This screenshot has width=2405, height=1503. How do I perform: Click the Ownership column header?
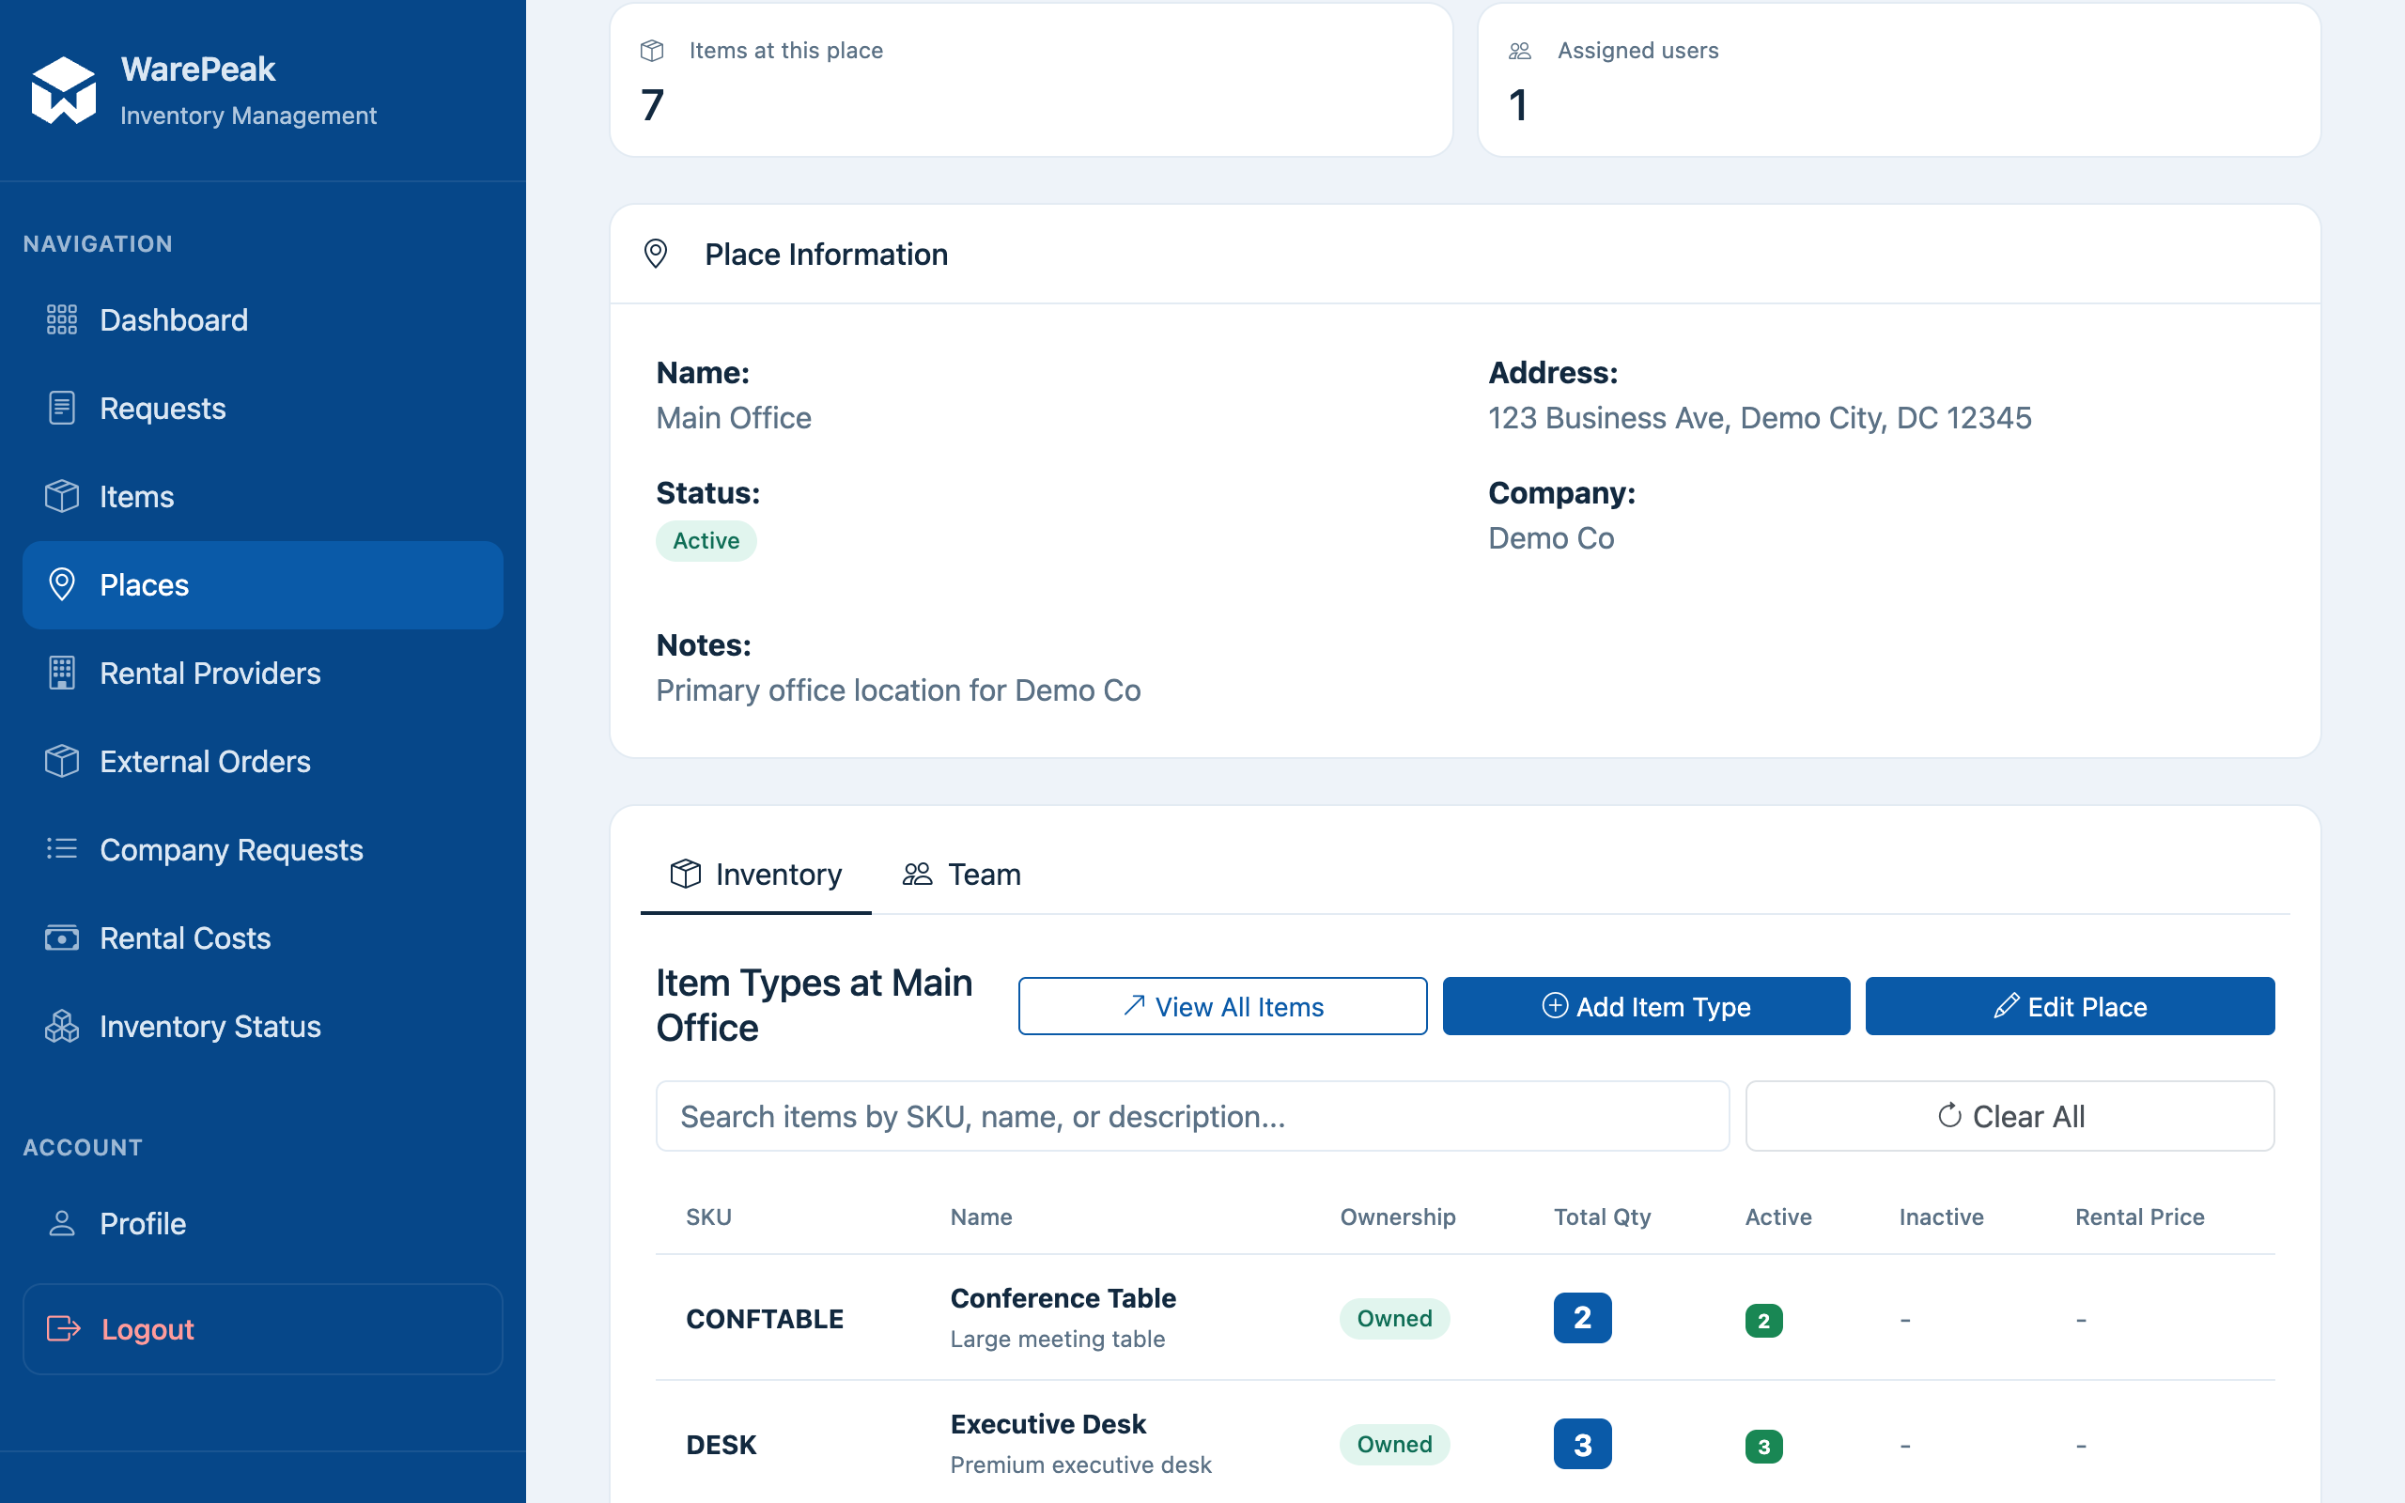1397,1216
